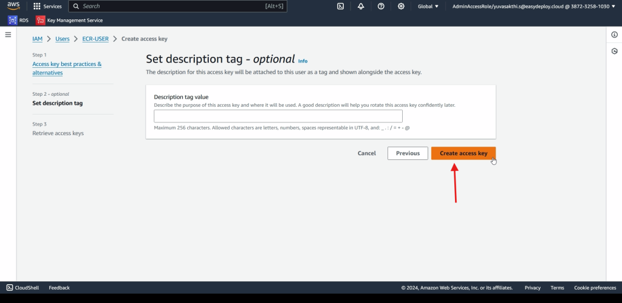Click the Description tag value input field
This screenshot has height=303, width=622.
click(x=278, y=116)
